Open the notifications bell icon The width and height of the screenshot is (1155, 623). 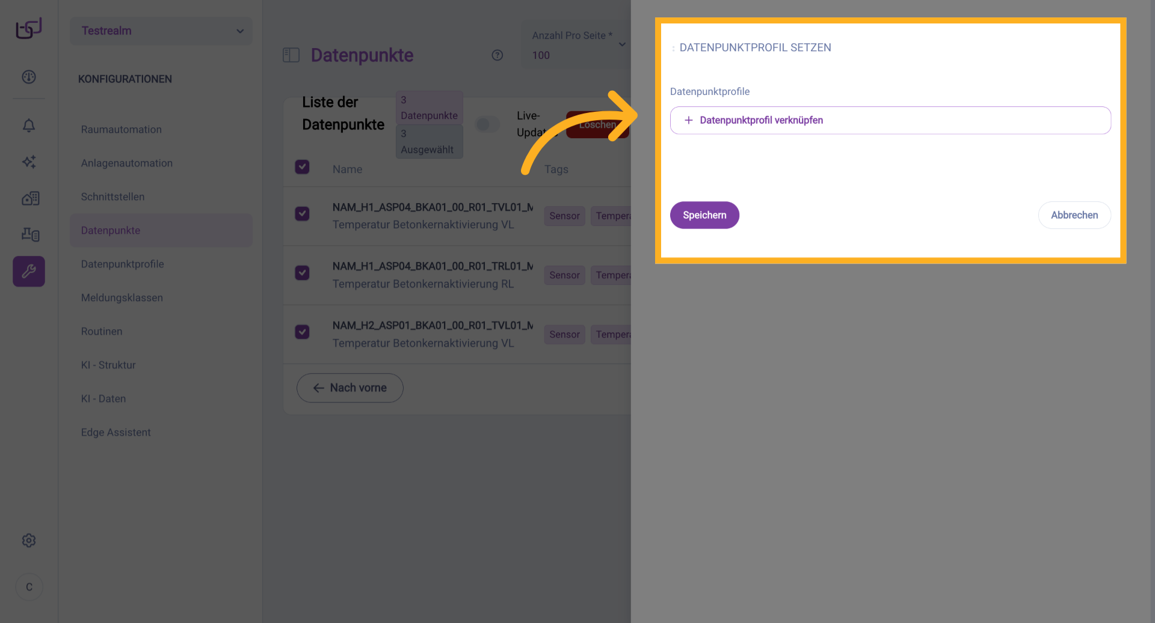point(29,126)
